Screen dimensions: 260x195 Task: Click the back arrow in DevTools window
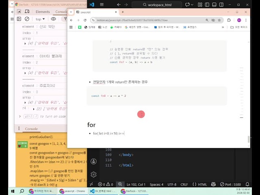pyautogui.click(x=13, y=12)
